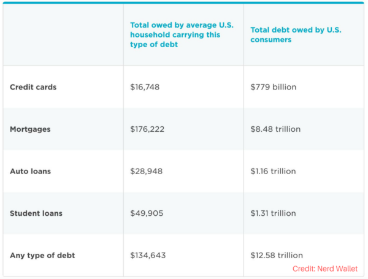Screen dimensions: 368x279
Task: Click the $779 billion cell
Action: click(x=273, y=87)
